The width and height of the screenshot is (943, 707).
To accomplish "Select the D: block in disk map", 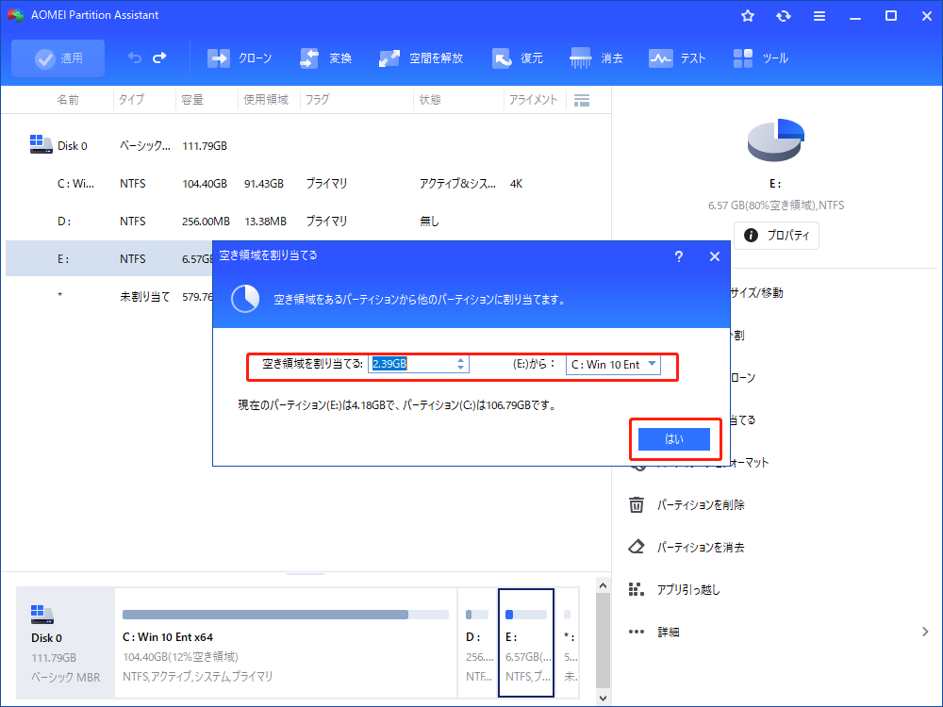I will pos(477,643).
